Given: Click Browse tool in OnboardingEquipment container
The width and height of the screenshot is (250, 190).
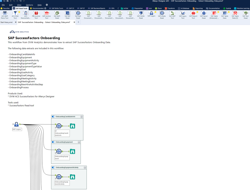Looking at the screenshot, I should (72, 151).
